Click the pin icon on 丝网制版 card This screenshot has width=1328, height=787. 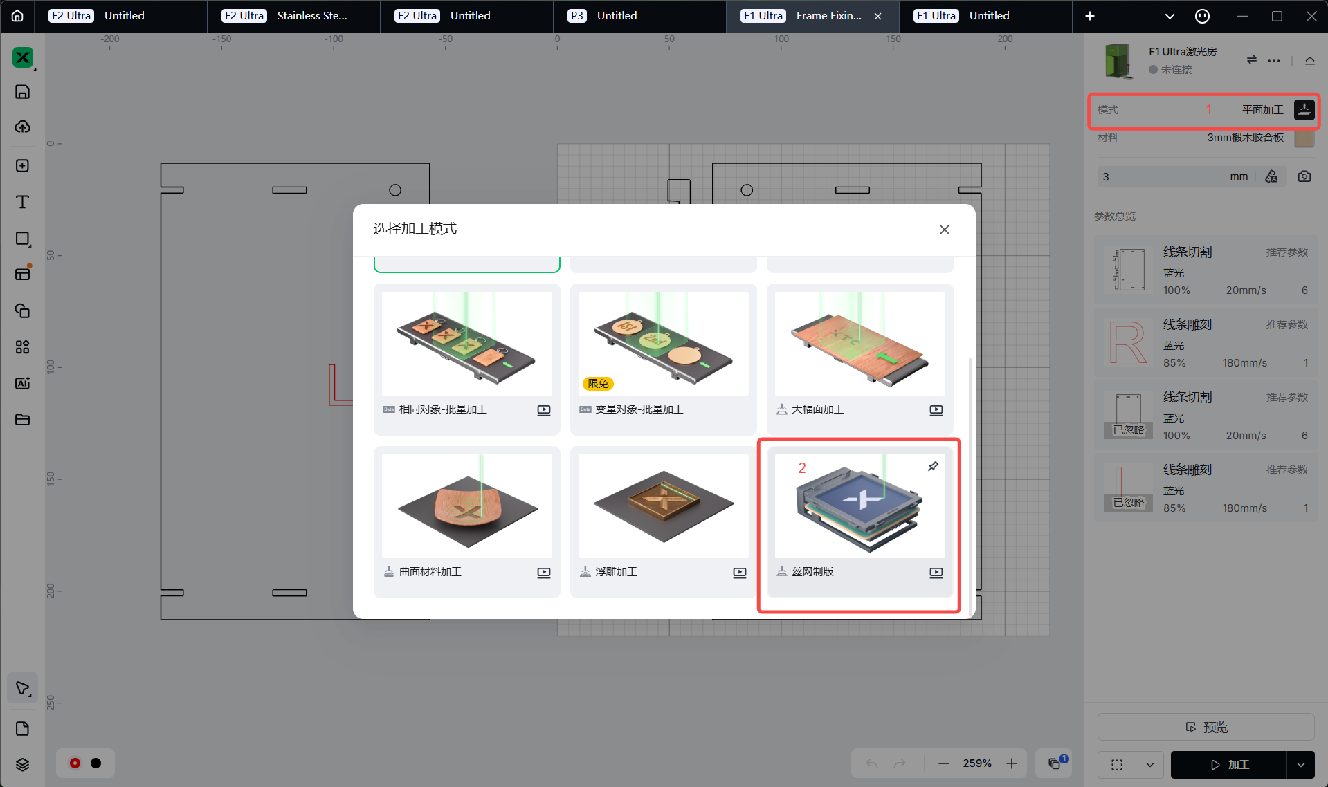point(933,467)
